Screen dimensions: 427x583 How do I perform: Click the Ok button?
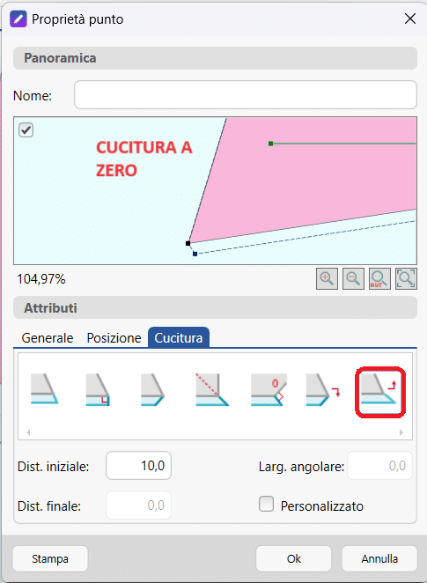(293, 558)
